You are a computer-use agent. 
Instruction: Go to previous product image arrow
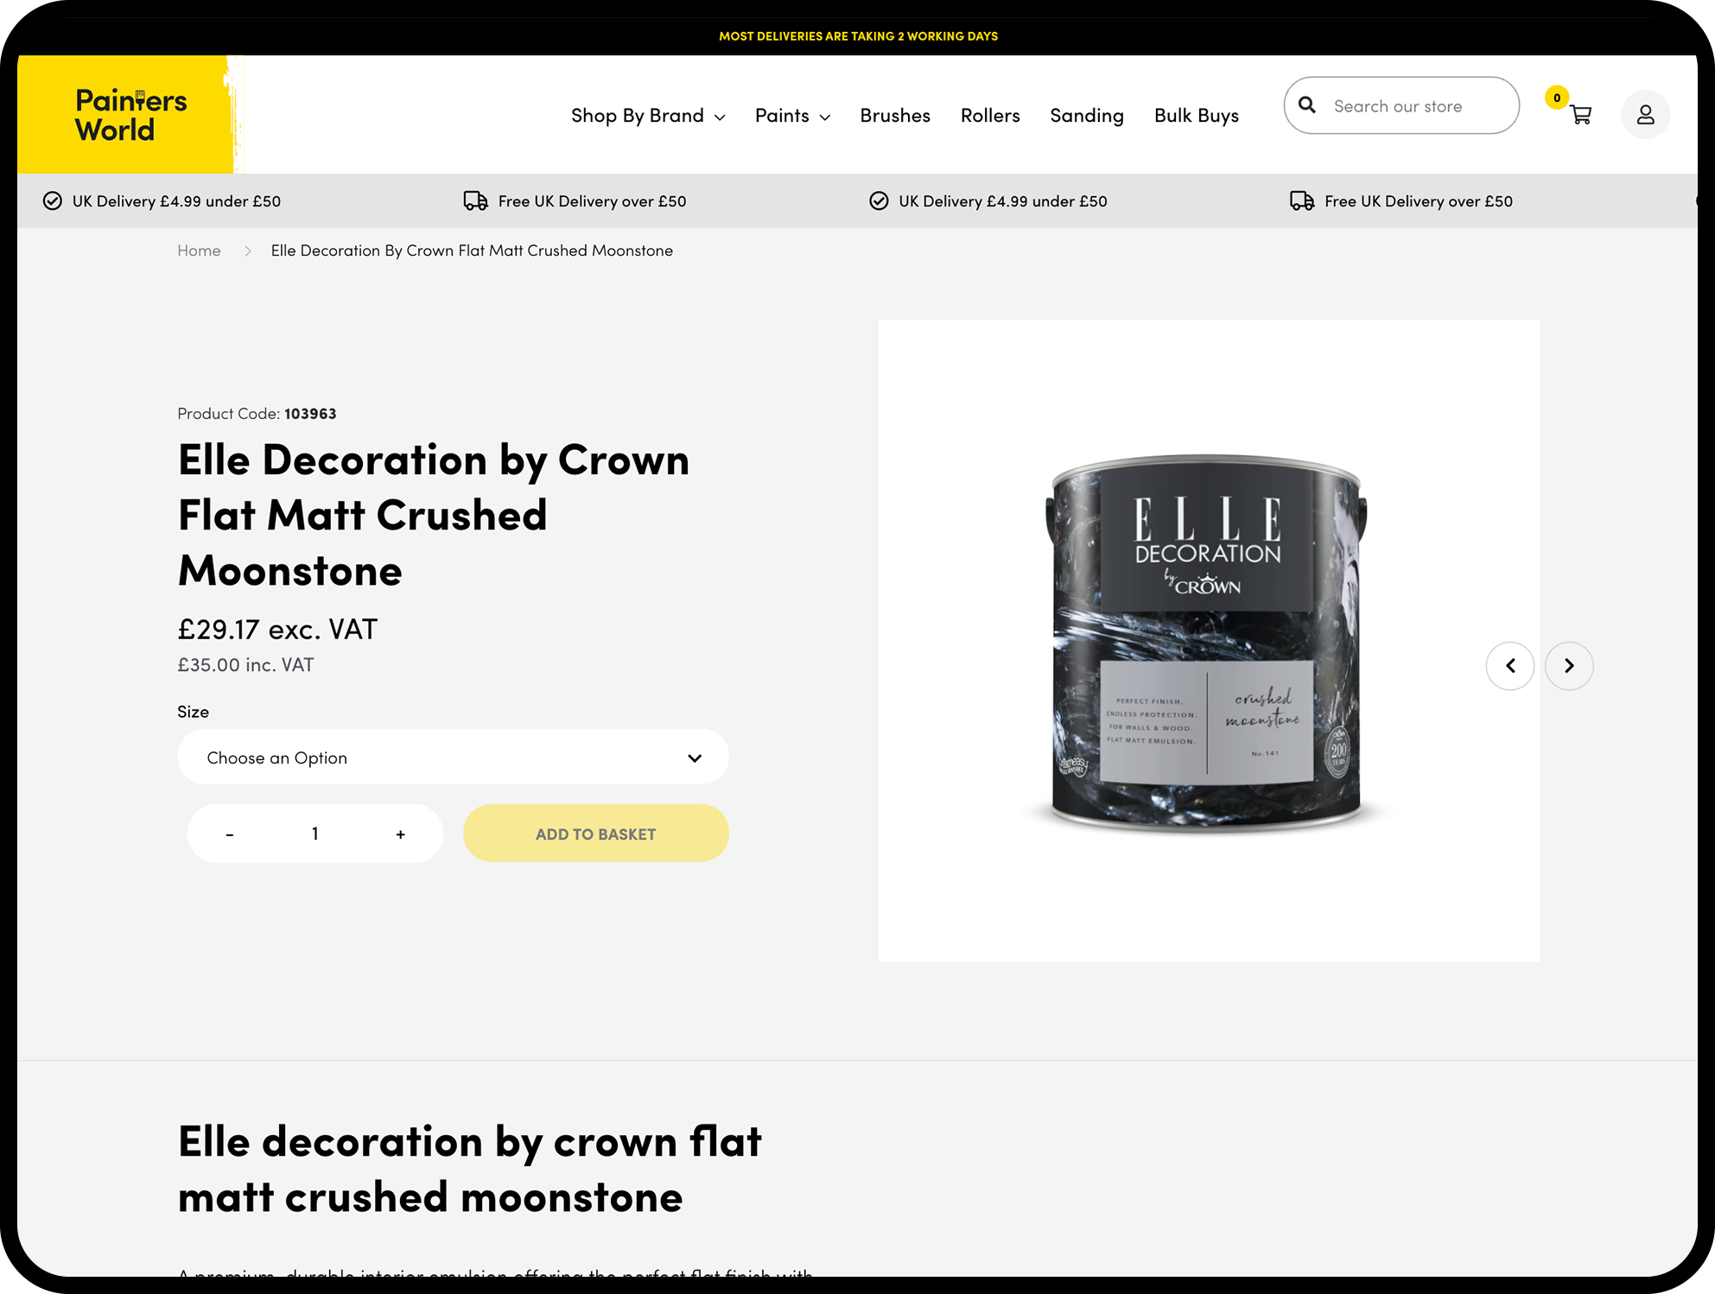click(1509, 665)
